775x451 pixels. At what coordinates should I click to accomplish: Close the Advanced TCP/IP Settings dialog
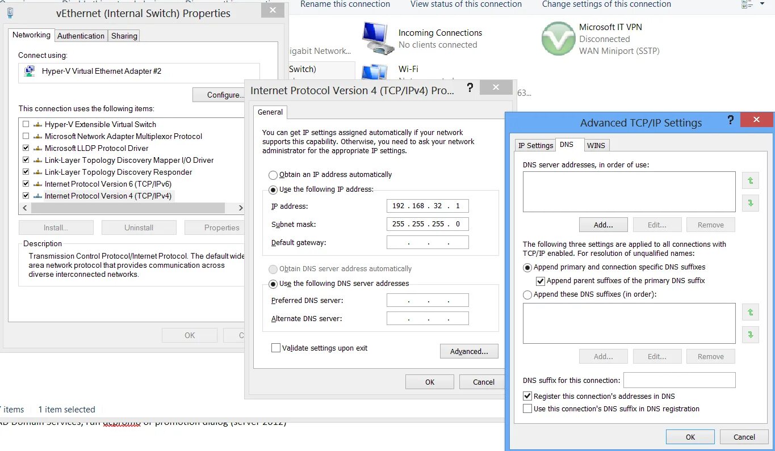(756, 119)
